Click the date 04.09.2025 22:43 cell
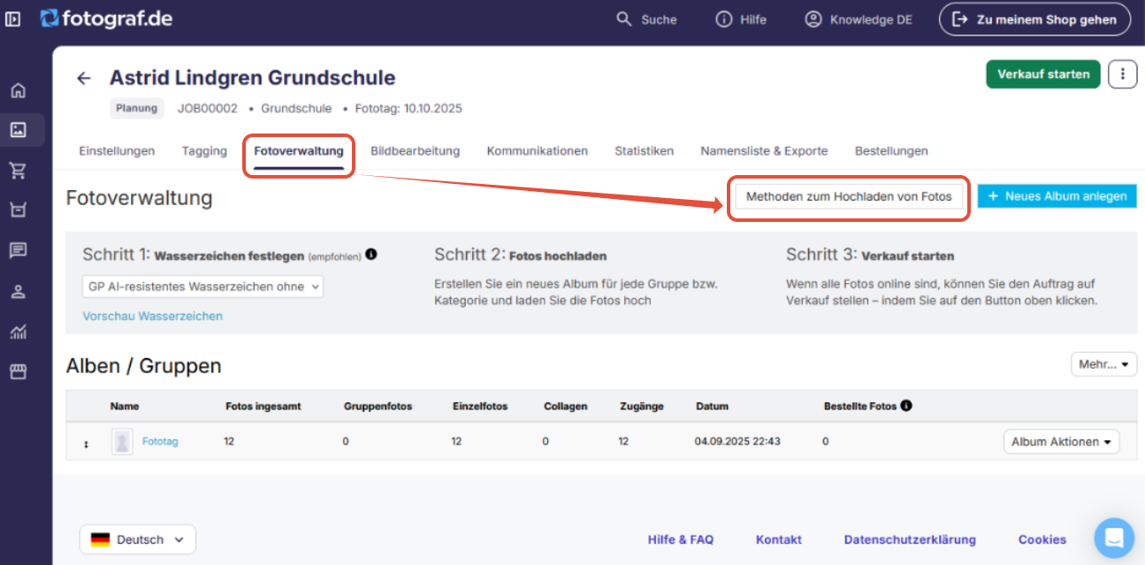 tap(737, 441)
